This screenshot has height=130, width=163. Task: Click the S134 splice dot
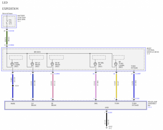pos(13,86)
